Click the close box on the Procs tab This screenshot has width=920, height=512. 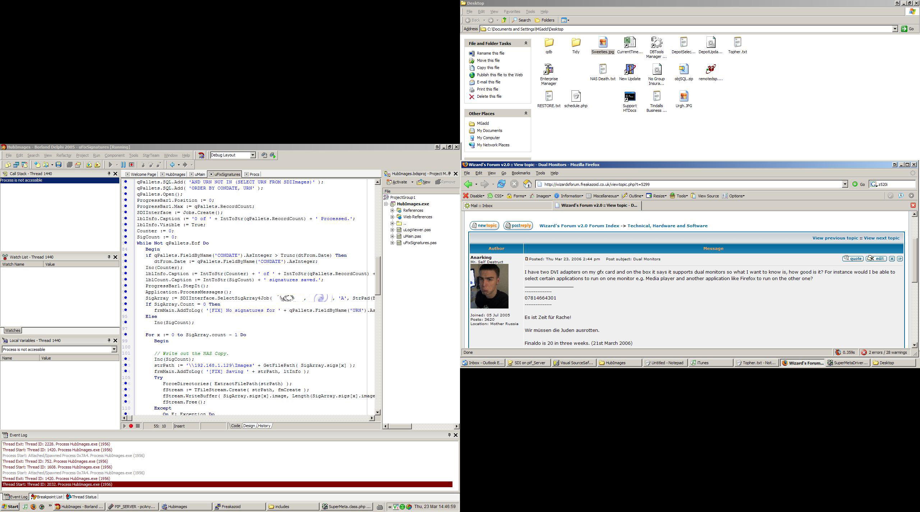tap(247, 174)
